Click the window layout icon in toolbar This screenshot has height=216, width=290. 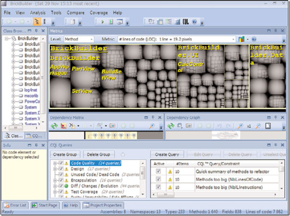[120, 22]
